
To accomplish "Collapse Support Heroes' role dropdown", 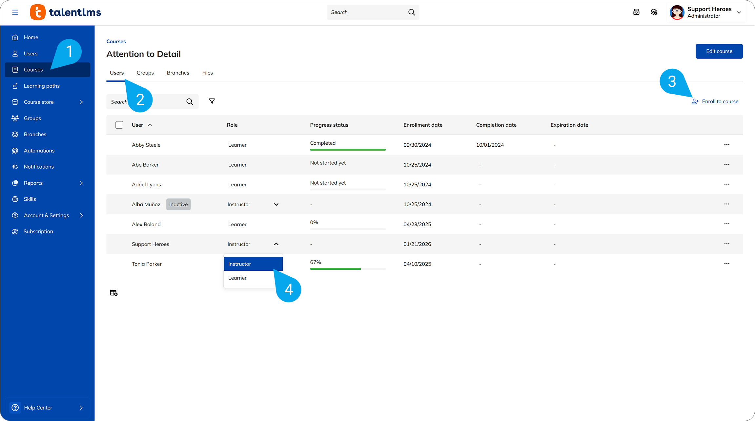I will (x=276, y=244).
